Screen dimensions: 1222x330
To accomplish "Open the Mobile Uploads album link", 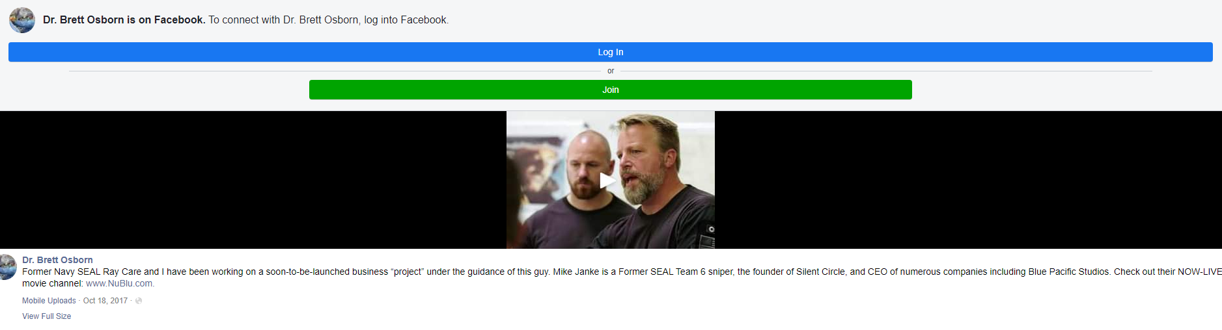I will coord(49,301).
